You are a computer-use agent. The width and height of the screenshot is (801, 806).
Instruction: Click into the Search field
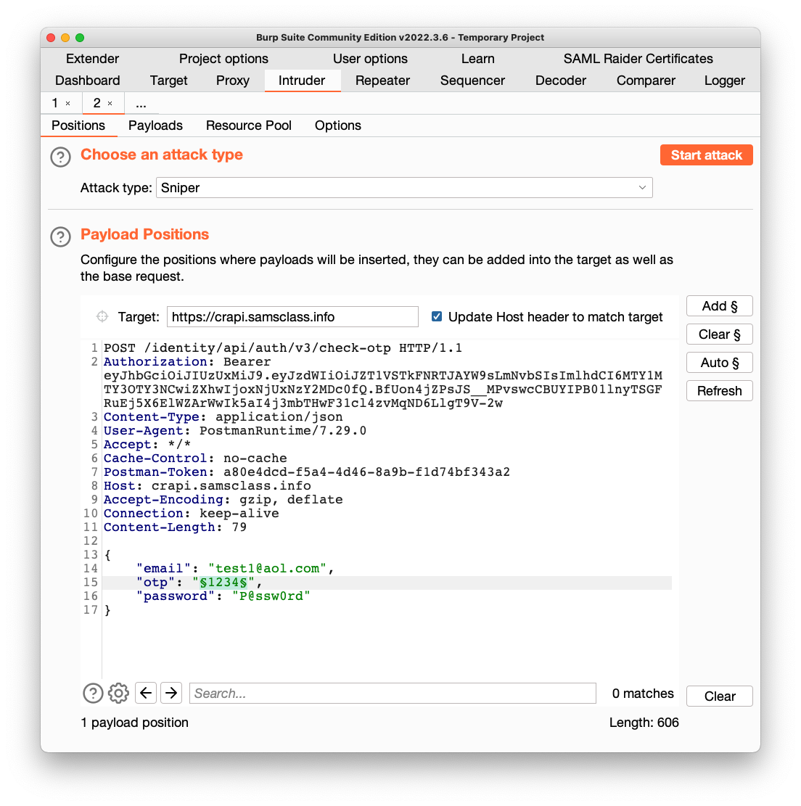393,694
